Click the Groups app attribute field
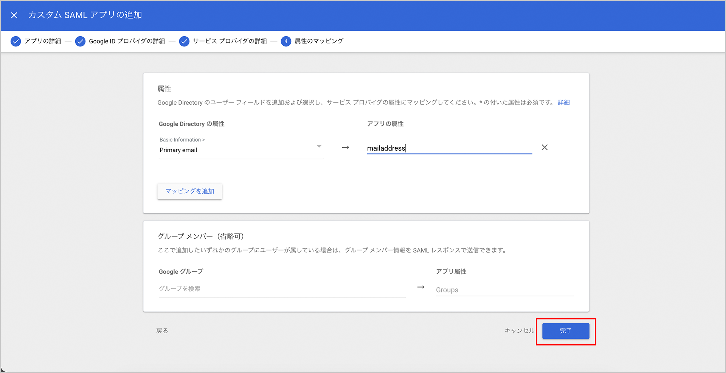The image size is (726, 373). (504, 290)
